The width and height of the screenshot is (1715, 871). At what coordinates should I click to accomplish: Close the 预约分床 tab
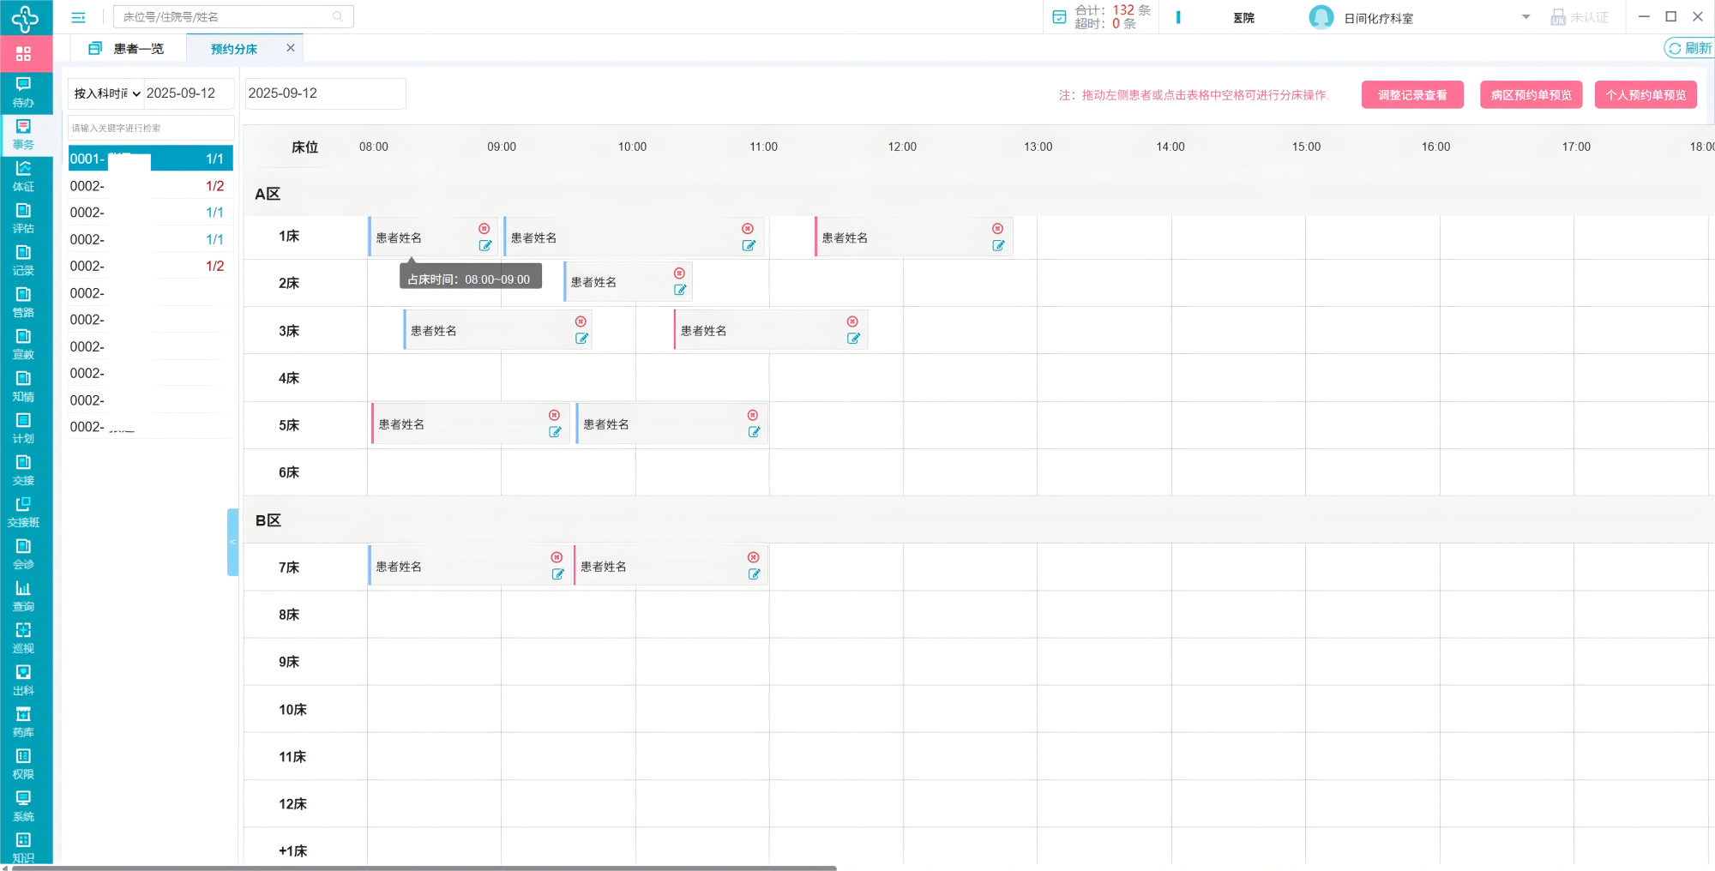pos(291,48)
